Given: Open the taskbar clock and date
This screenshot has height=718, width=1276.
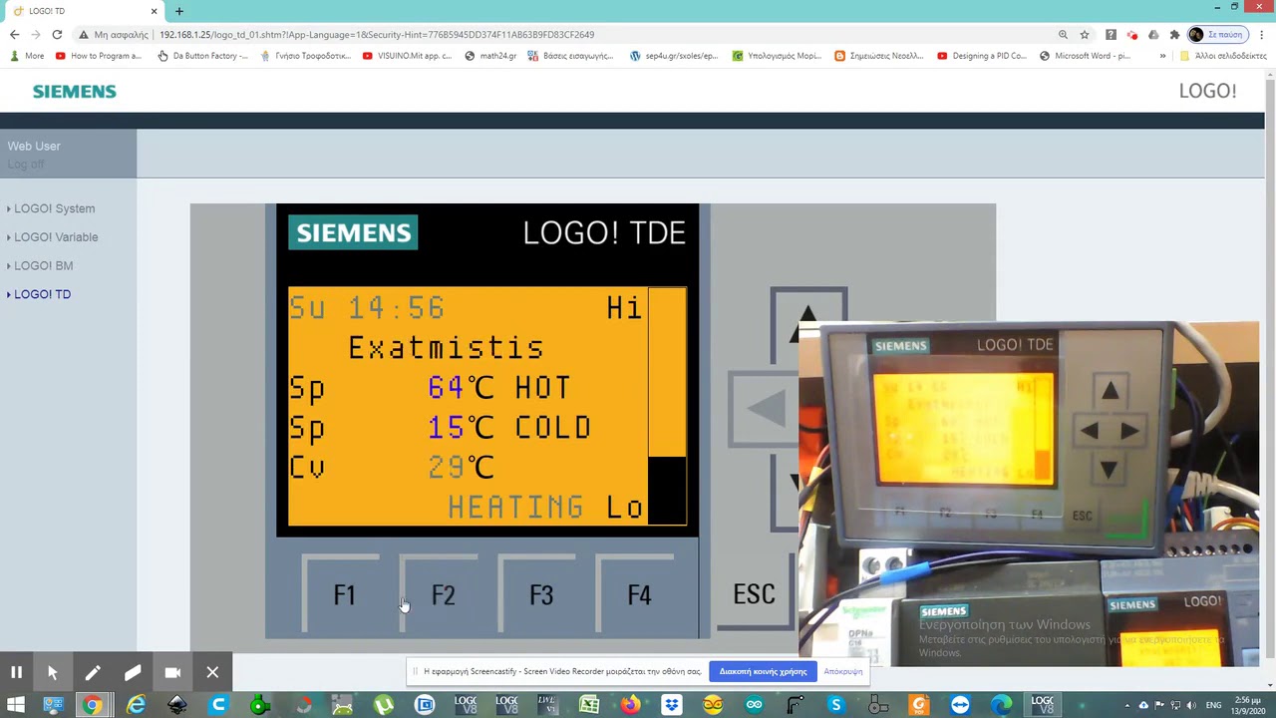Looking at the screenshot, I should (x=1248, y=705).
